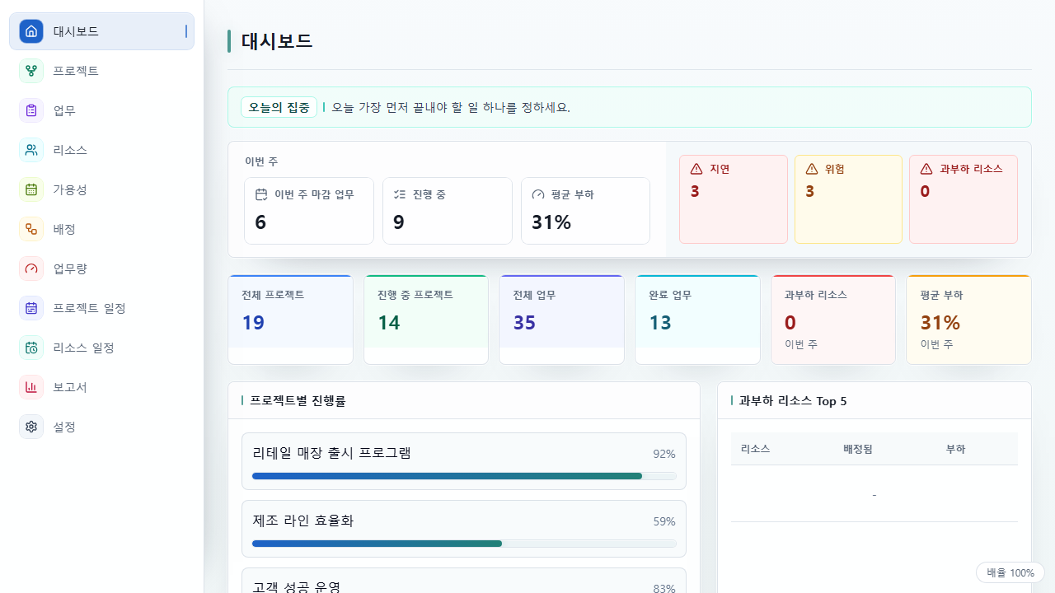Click the 전체 업무 stat card showing 35
1055x593 pixels.
coord(561,320)
